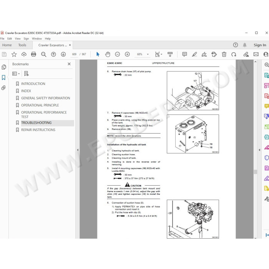Open the REPAIR INSTRUCTIONS bookmark
269x269 pixels.
[38, 130]
